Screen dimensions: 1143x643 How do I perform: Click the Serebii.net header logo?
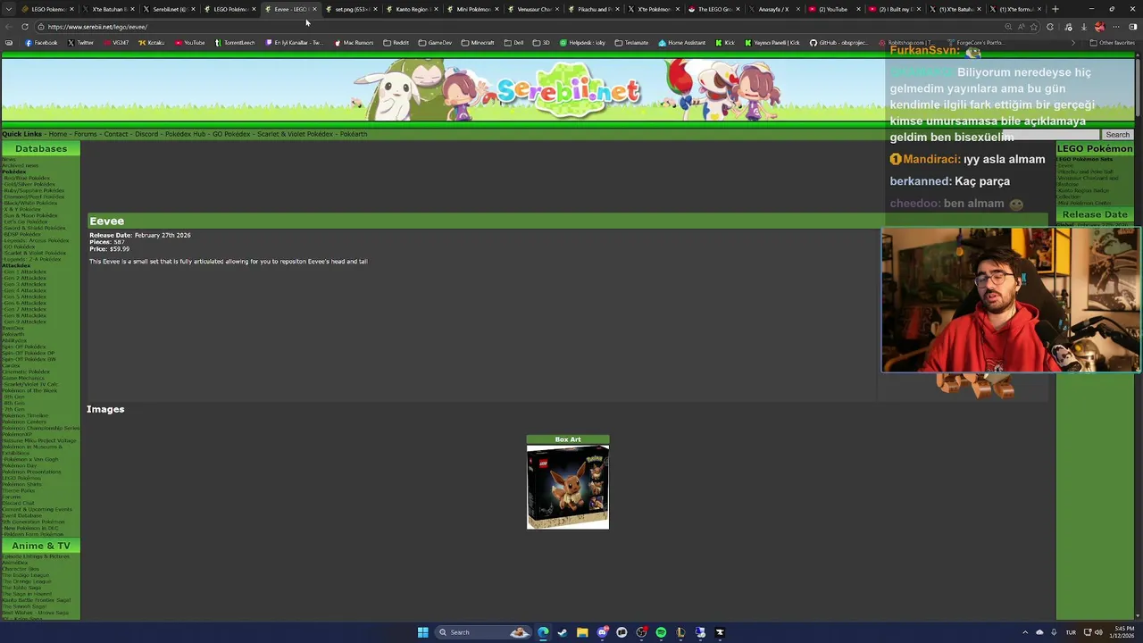(x=569, y=89)
